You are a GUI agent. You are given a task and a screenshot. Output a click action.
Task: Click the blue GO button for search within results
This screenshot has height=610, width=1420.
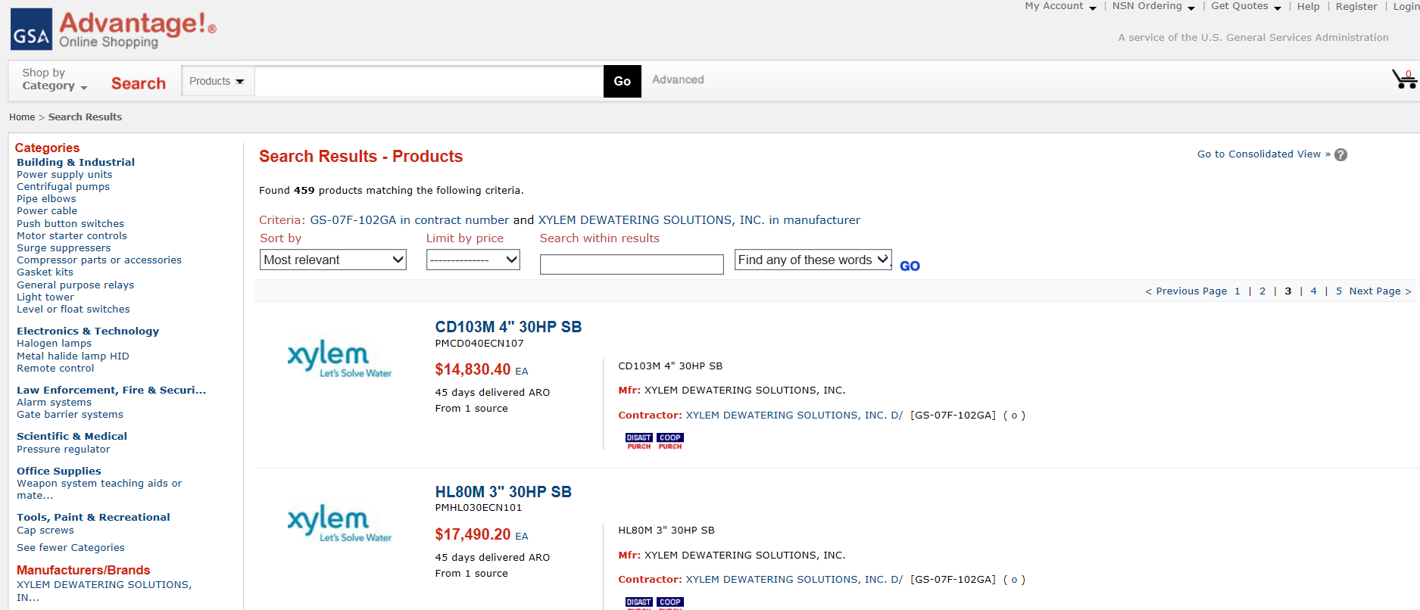[x=910, y=266]
